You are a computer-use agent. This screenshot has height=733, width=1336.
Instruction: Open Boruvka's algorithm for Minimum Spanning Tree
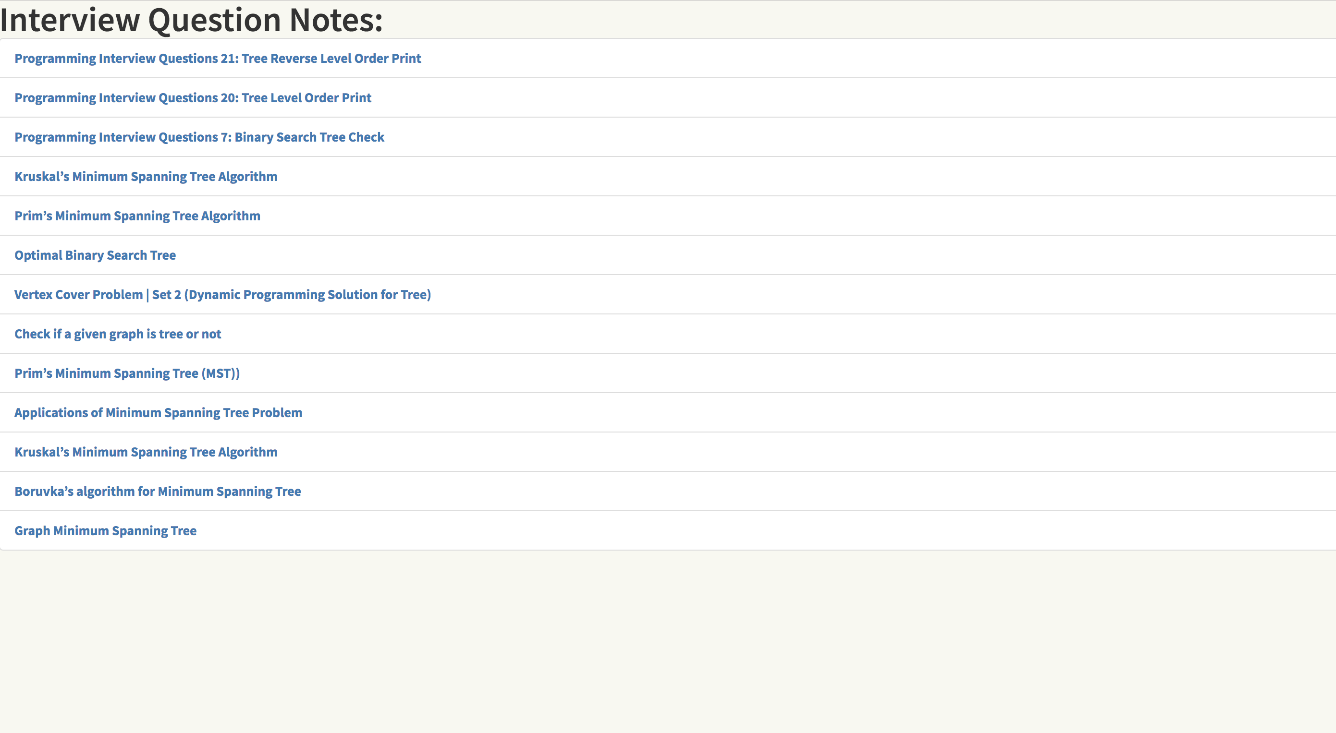coord(158,492)
